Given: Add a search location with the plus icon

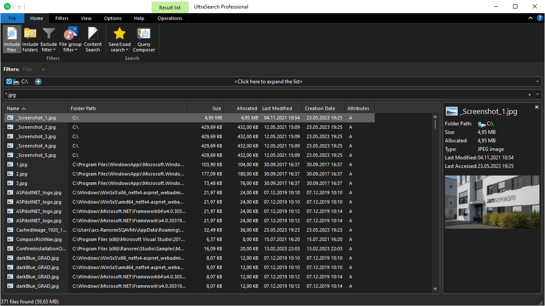Looking at the screenshot, I should coord(38,82).
